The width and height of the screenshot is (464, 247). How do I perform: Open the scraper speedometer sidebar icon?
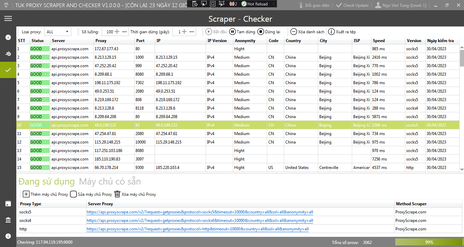[8, 54]
